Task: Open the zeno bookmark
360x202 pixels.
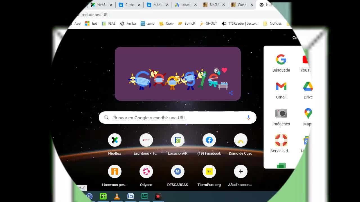Action: point(148,24)
